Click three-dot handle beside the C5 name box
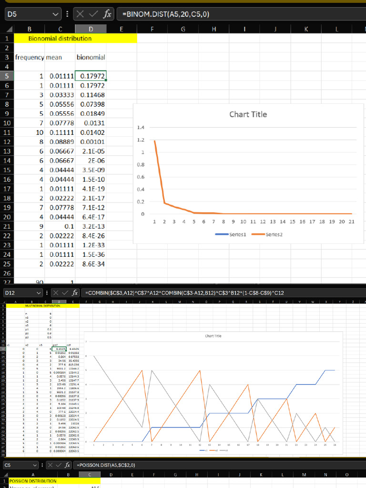 pos(42,465)
